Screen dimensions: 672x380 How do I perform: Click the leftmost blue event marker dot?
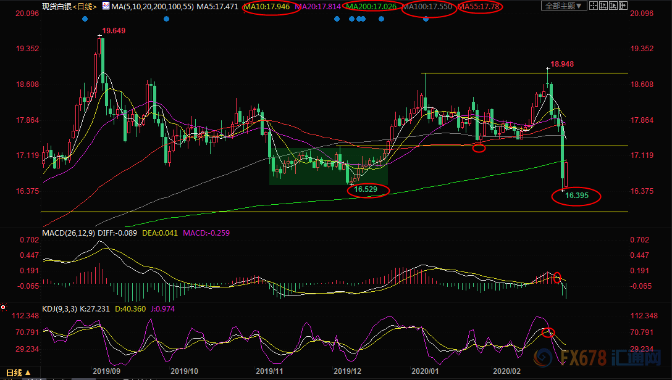coord(85,19)
